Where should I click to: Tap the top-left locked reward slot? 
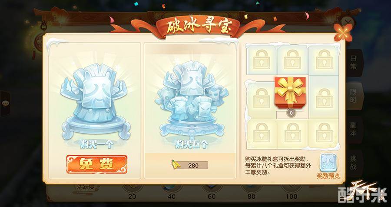point(261,60)
